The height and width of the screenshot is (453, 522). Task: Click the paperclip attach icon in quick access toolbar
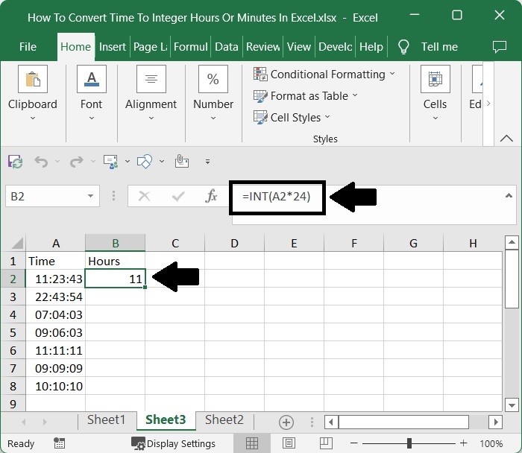click(181, 161)
